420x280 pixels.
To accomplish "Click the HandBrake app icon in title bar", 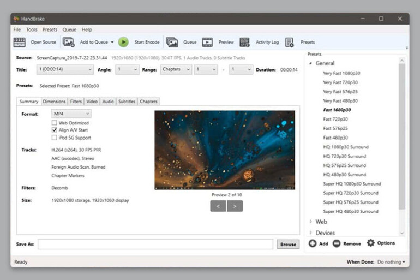I will (16, 19).
